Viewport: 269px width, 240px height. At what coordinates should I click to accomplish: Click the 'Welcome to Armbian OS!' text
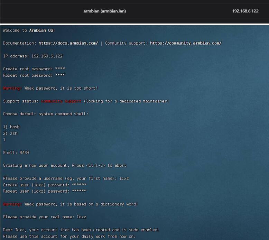click(x=29, y=30)
